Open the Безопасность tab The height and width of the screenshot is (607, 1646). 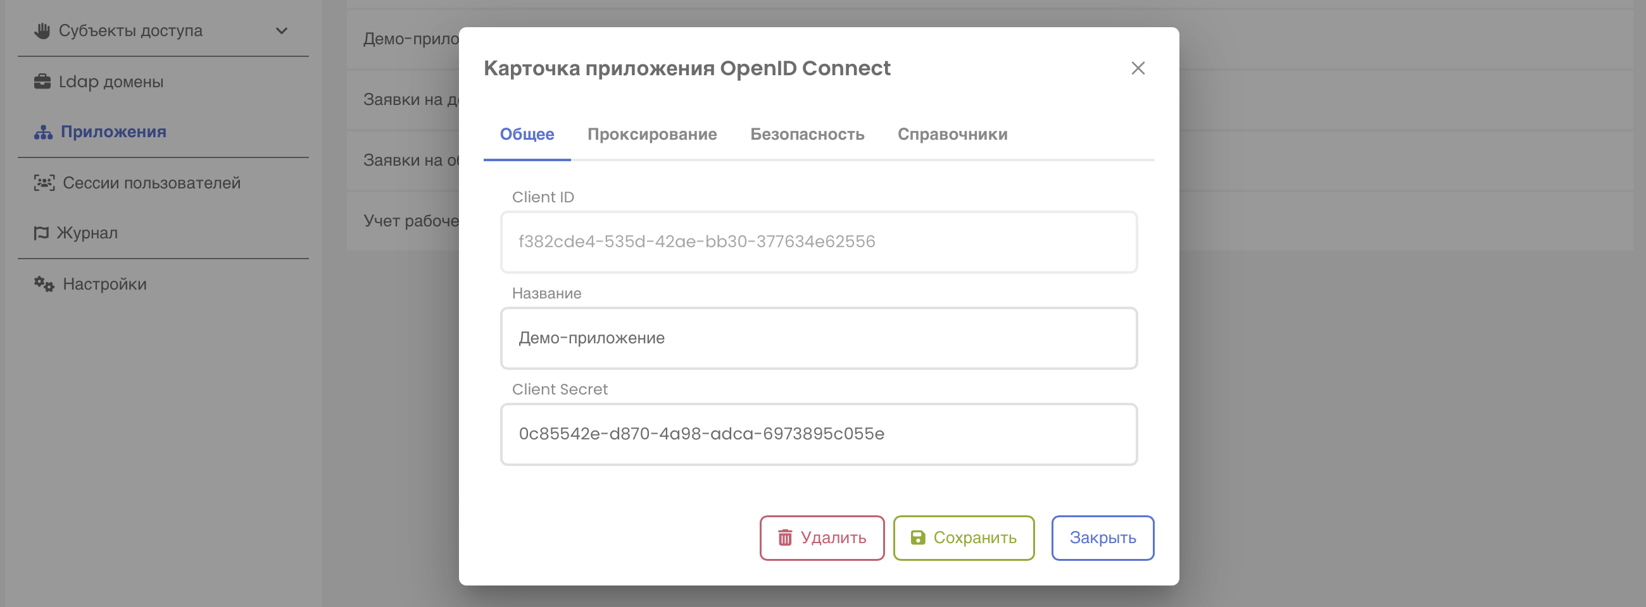(x=807, y=135)
